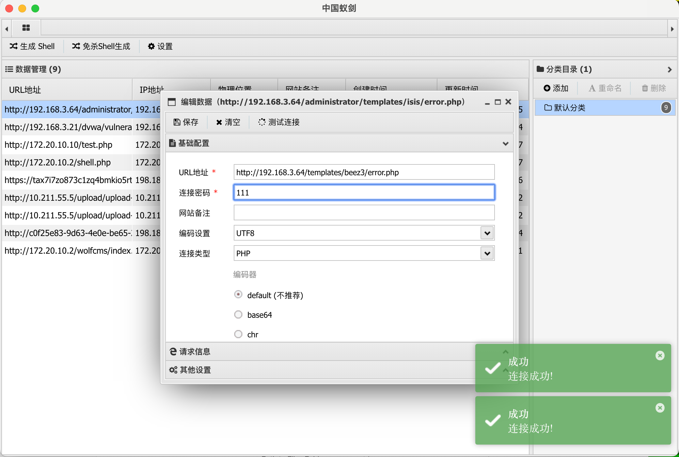
Task: Click the 免杀Shell生成 shuffle icon
Action: 76,46
